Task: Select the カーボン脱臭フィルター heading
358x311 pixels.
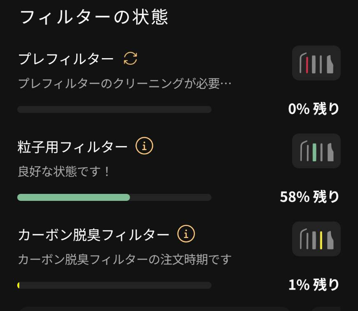Action: click(94, 235)
